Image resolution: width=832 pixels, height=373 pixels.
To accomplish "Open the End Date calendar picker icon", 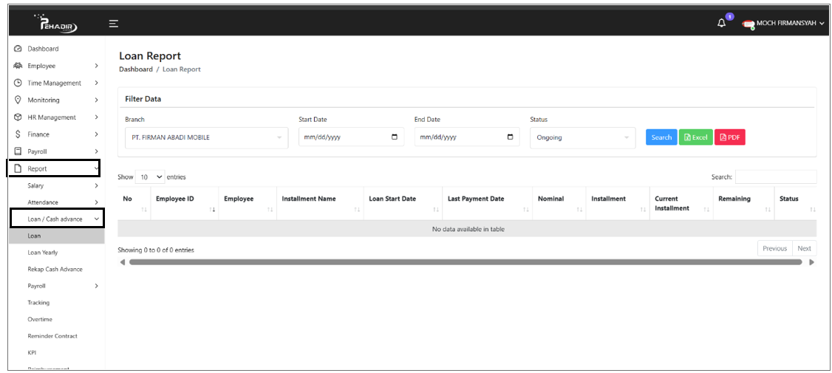I will (x=511, y=137).
